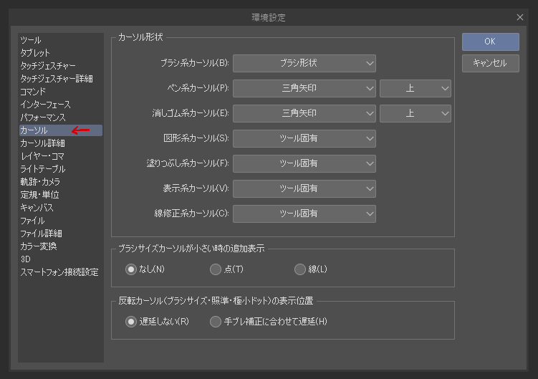
Task: Select the 点(T) radio button
Action: 216,269
